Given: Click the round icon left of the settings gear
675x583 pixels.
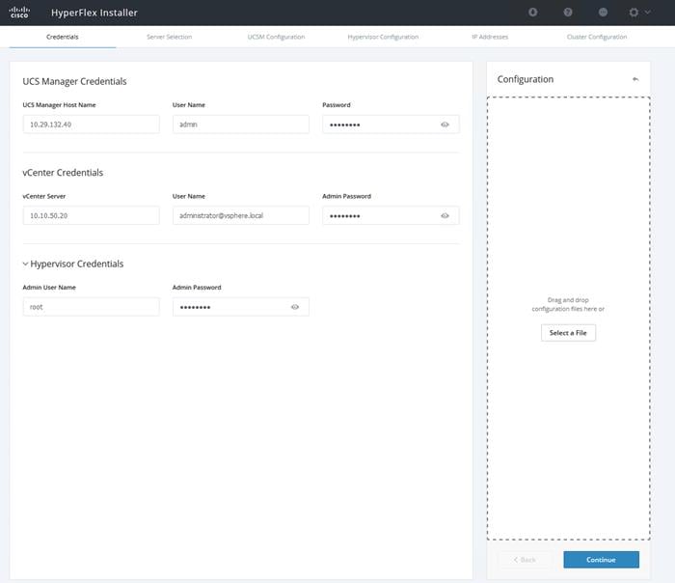Looking at the screenshot, I should [x=603, y=12].
